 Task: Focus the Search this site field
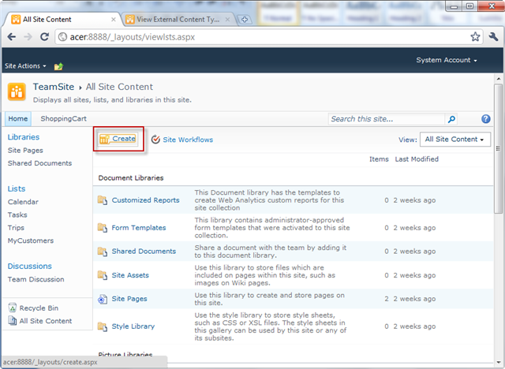[x=387, y=119]
